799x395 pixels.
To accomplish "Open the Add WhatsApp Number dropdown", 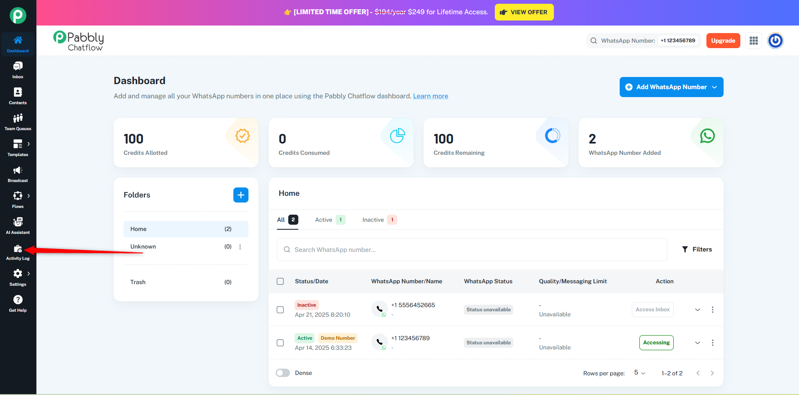I will tap(671, 87).
